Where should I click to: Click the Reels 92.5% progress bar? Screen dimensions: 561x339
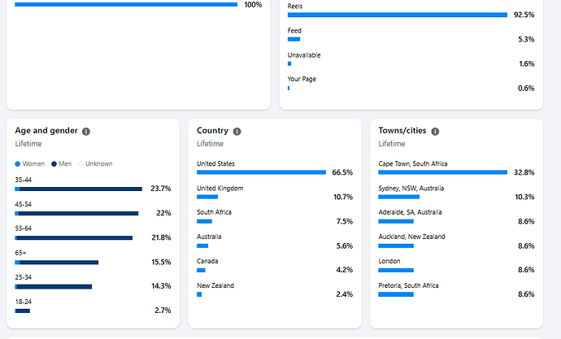click(397, 15)
